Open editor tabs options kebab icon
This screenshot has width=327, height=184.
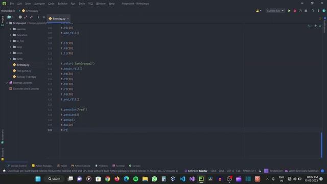pos(320,18)
